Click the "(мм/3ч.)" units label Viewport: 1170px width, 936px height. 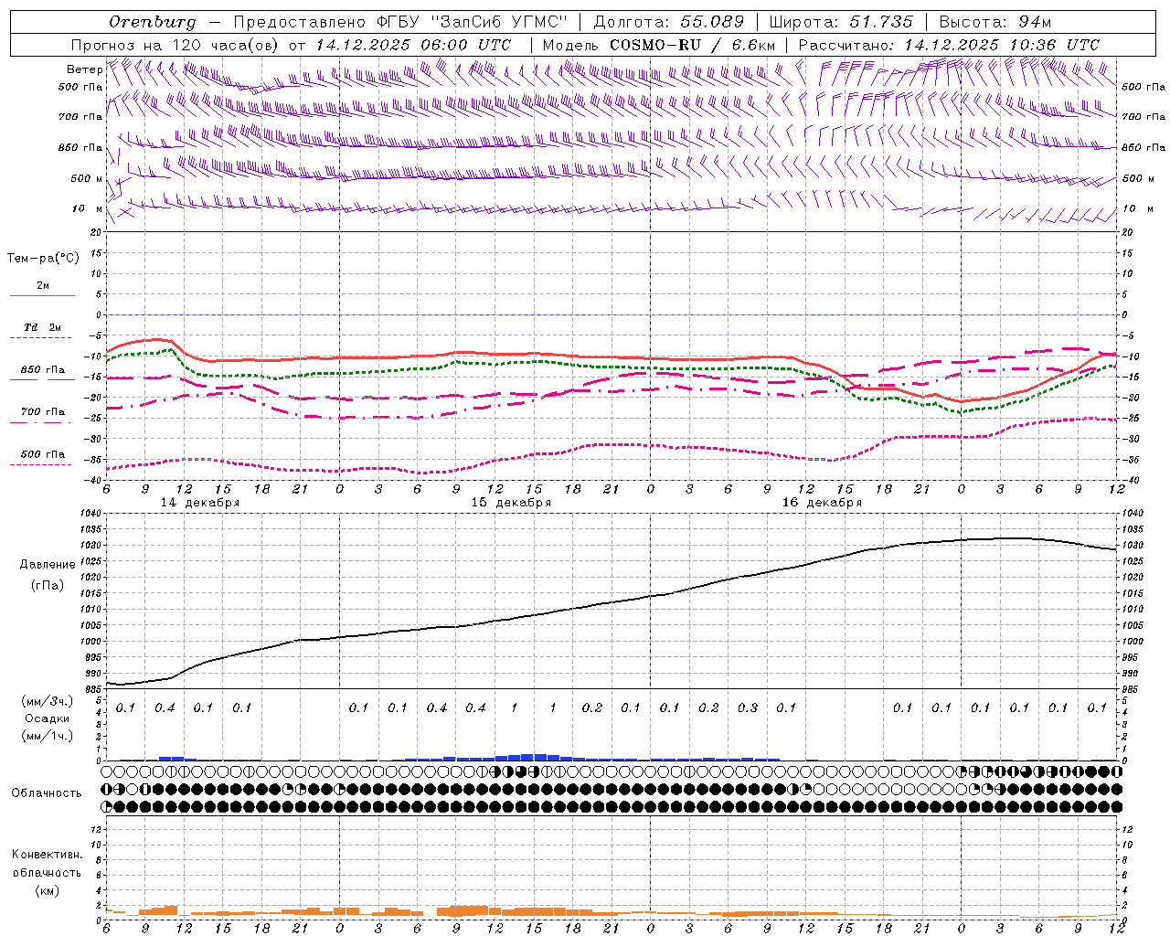click(48, 701)
